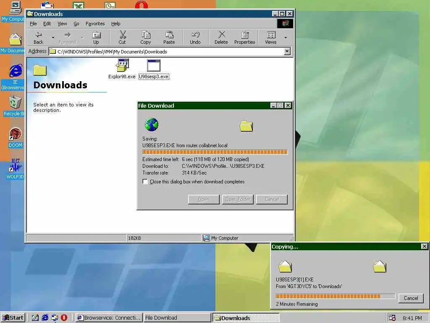430x323 pixels.
Task: Click the Outlook Express quick launch icon
Action: pos(55,318)
